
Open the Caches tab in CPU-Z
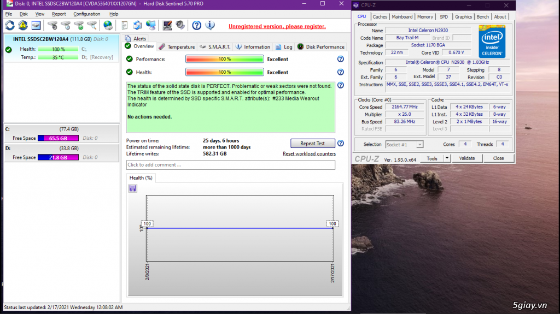[380, 17]
